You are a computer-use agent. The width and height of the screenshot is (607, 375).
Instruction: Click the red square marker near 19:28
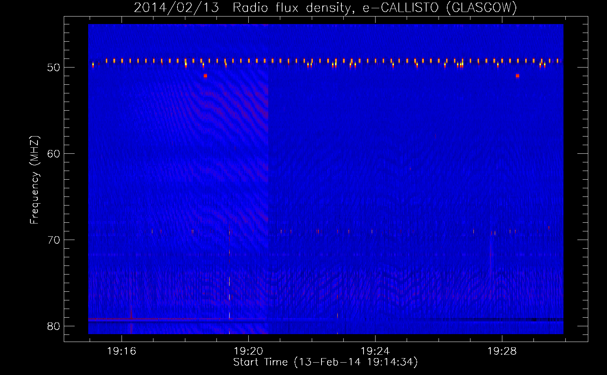(517, 76)
